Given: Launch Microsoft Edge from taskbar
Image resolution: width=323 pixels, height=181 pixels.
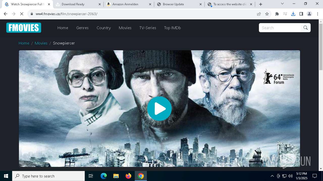Looking at the screenshot, I should click(x=104, y=176).
